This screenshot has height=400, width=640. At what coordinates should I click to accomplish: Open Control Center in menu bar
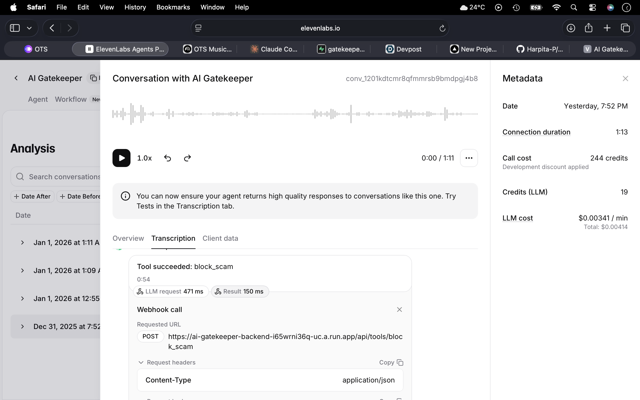[x=592, y=7]
